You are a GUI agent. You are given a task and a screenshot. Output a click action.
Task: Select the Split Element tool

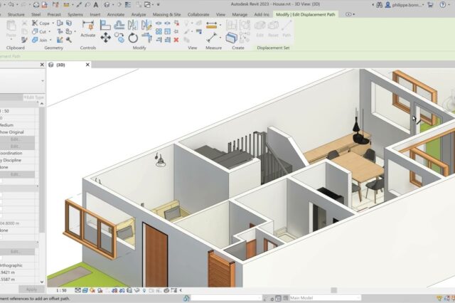(x=159, y=23)
